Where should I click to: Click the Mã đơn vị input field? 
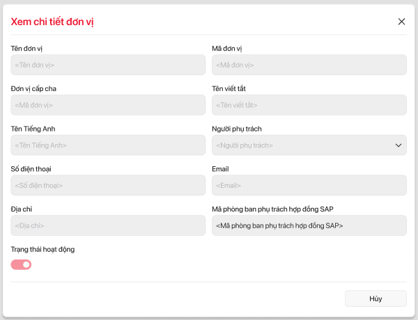point(309,65)
